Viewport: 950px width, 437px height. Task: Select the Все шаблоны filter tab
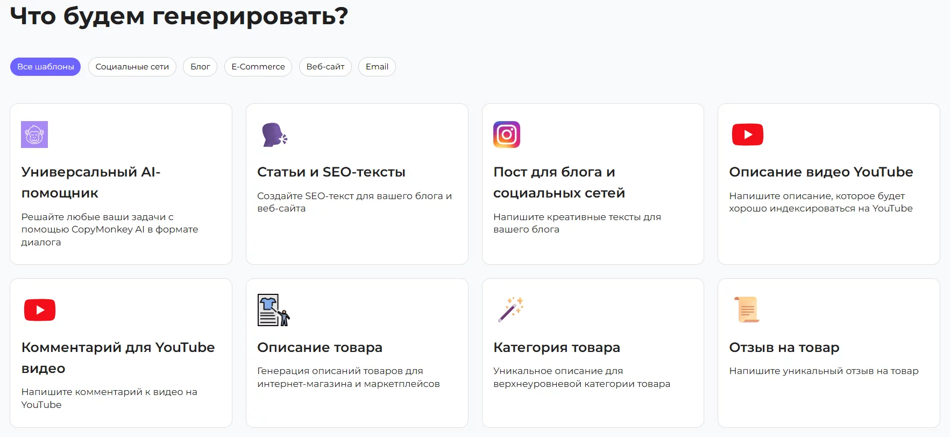pos(46,67)
